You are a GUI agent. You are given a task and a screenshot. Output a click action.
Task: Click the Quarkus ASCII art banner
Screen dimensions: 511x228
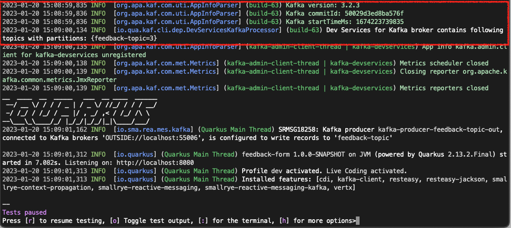point(80,113)
